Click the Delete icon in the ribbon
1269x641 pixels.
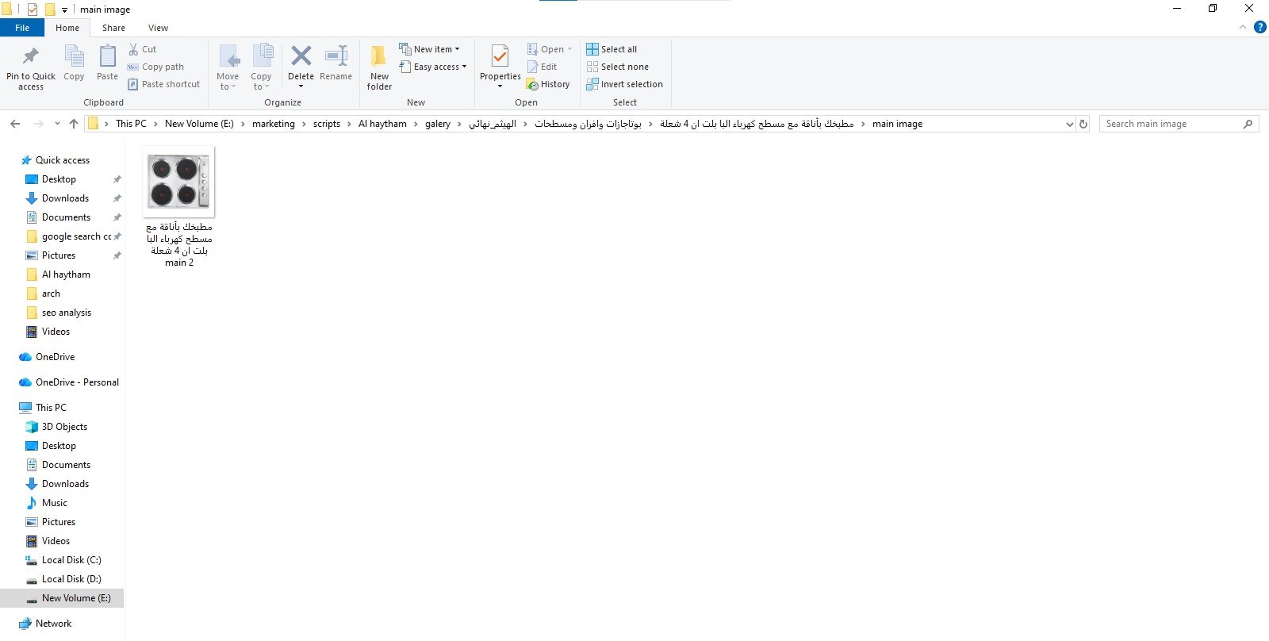coord(301,57)
